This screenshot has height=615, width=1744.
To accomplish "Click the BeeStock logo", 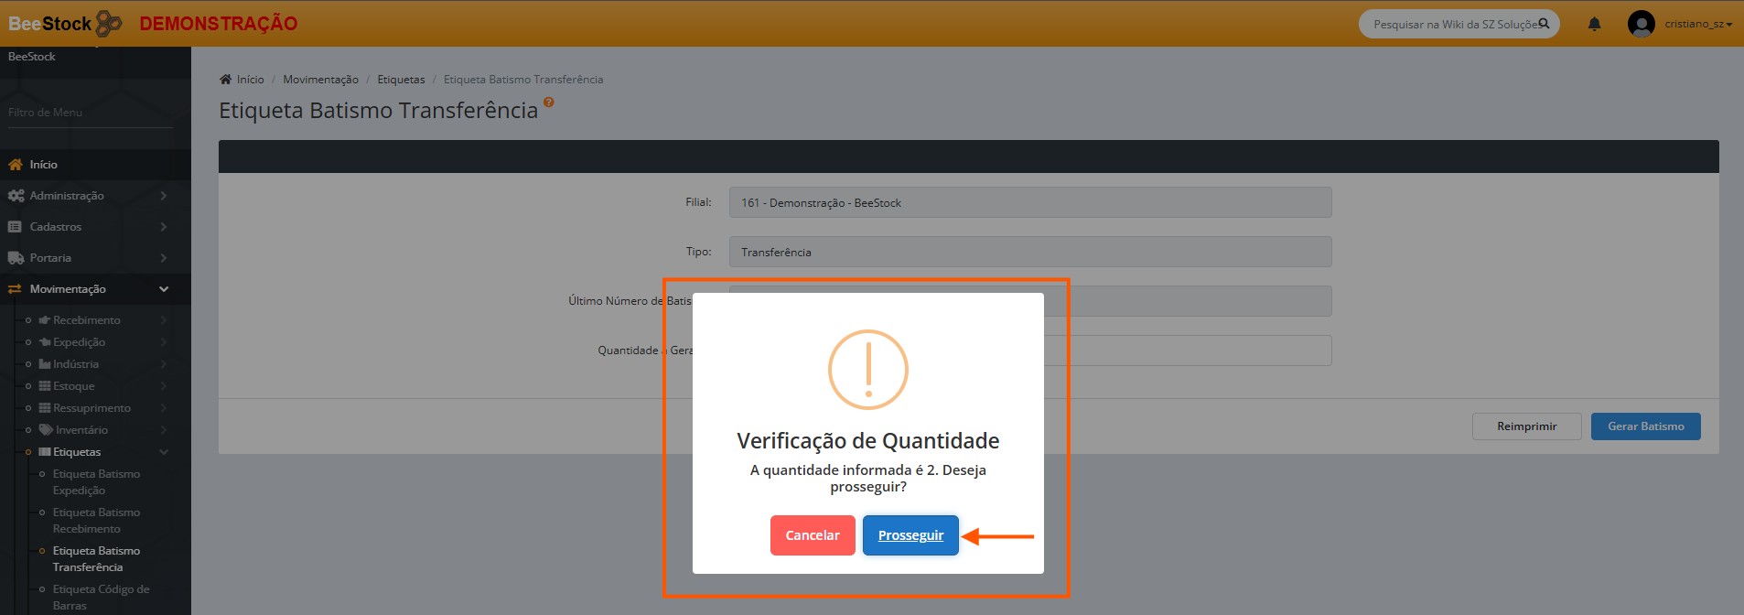I will tap(64, 24).
